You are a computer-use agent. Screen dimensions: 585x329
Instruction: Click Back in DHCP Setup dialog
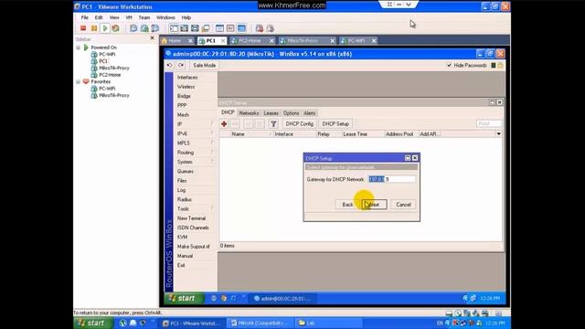(x=347, y=205)
